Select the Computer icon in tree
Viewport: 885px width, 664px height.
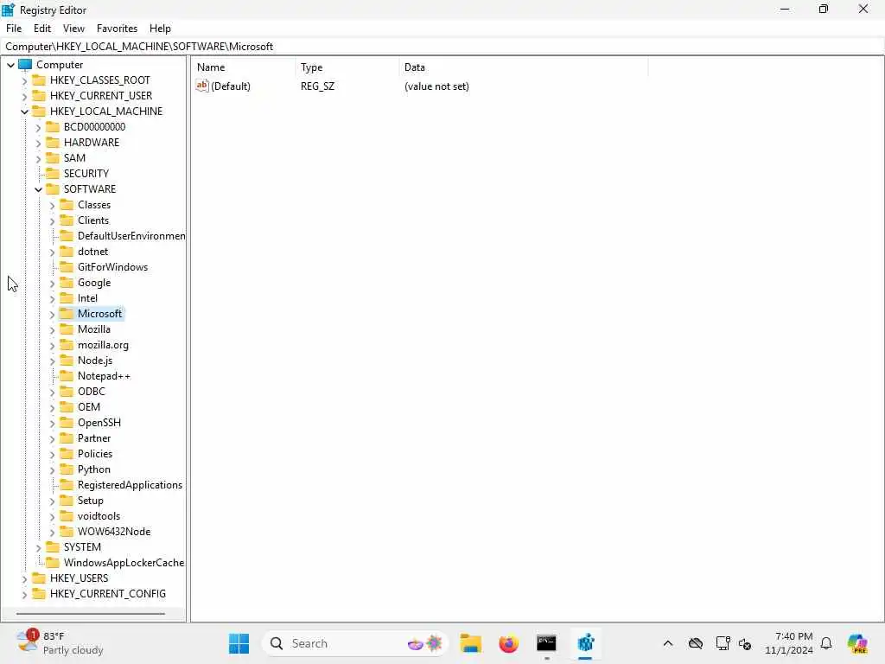(25, 64)
